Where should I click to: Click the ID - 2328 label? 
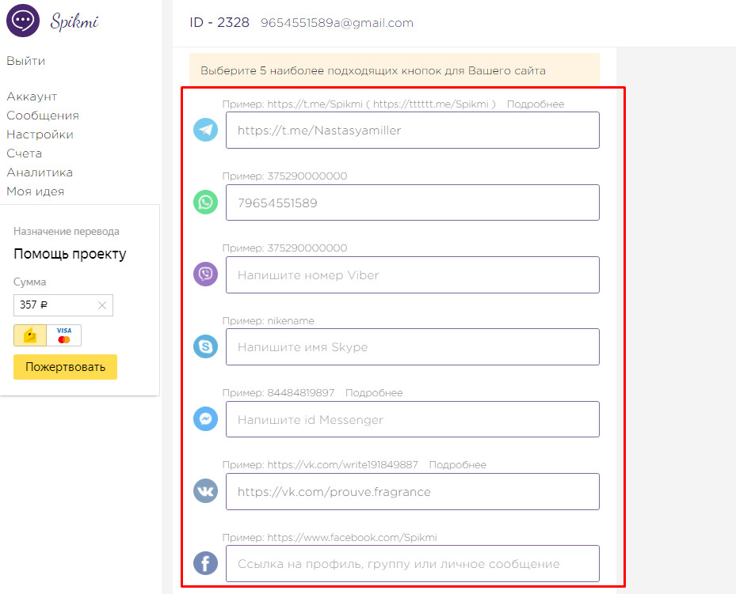click(x=219, y=22)
